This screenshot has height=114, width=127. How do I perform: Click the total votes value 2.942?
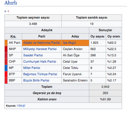pyautogui.click(x=105, y=87)
